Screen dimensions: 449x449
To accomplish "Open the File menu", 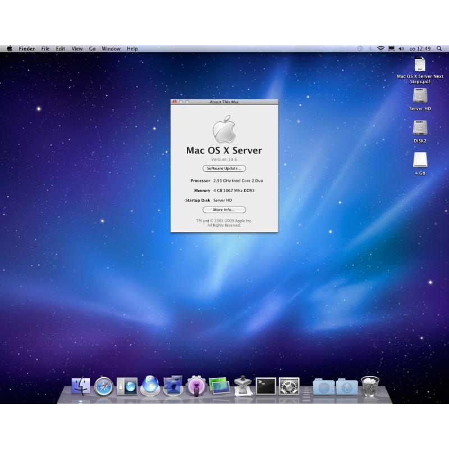I will 45,49.
